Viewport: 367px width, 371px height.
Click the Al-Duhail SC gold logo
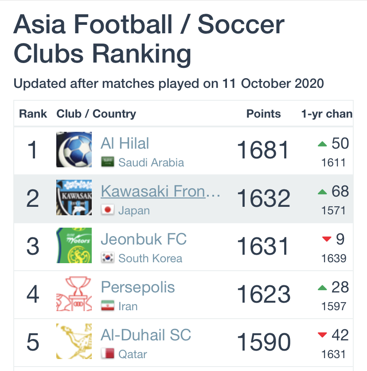pos(74,341)
